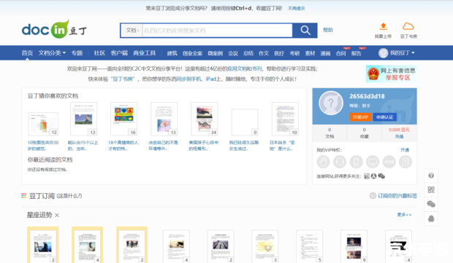Click the 收藏 count in profile stats

[x=365, y=133]
